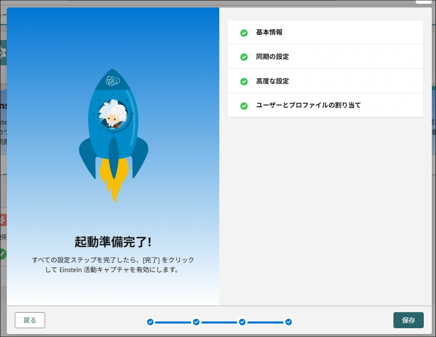Click green checkmark next to 同期の設定
The height and width of the screenshot is (337, 436).
pos(244,57)
